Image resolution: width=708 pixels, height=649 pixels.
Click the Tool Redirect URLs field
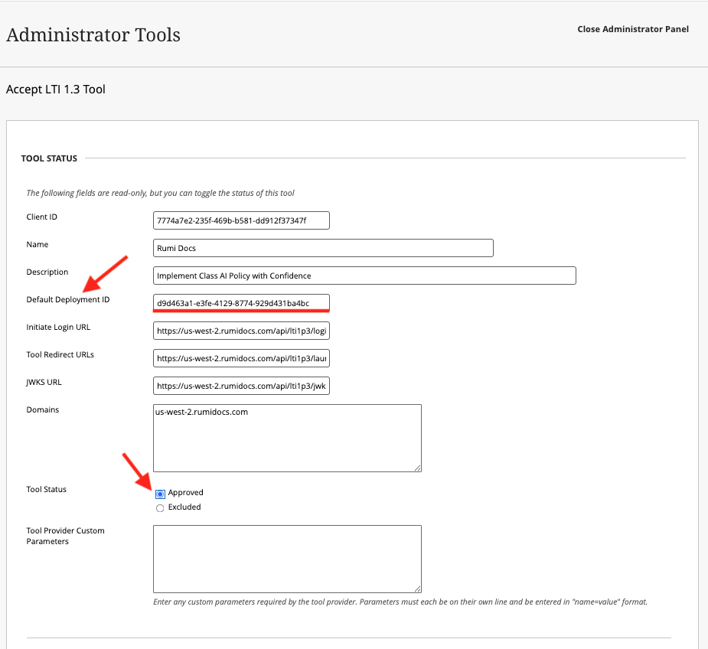(241, 358)
